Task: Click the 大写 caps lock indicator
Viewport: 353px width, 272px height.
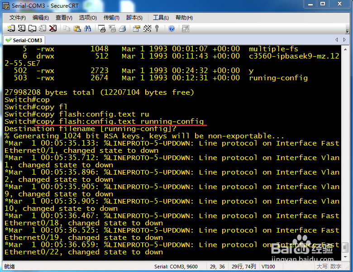Action: point(322,267)
